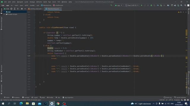Open the SDK Manager icon
190x106 pixels.
point(181,5)
